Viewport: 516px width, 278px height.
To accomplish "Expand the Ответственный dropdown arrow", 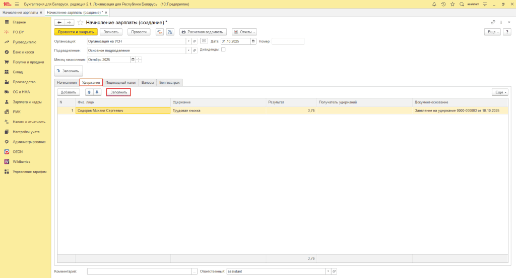I will 328,271.
